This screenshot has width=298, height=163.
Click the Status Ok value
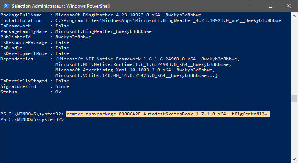coord(58,92)
